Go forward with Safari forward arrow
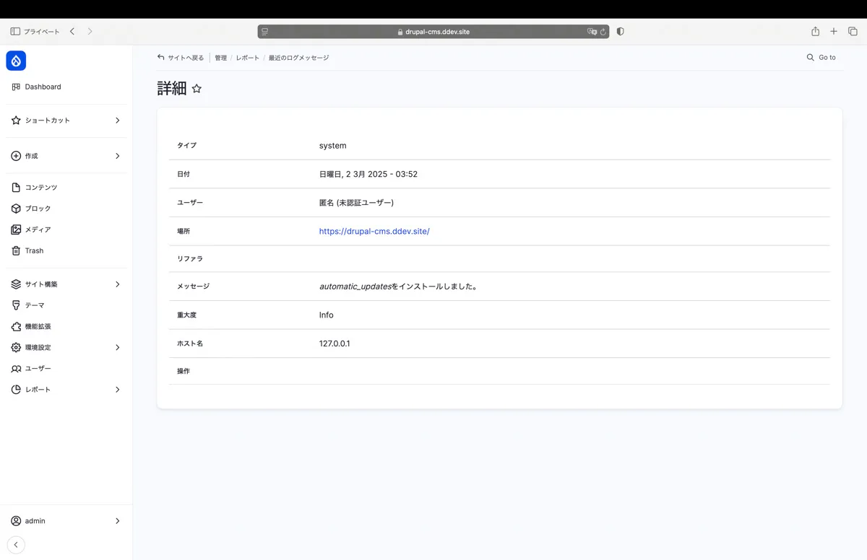This screenshot has width=867, height=560. [x=90, y=32]
